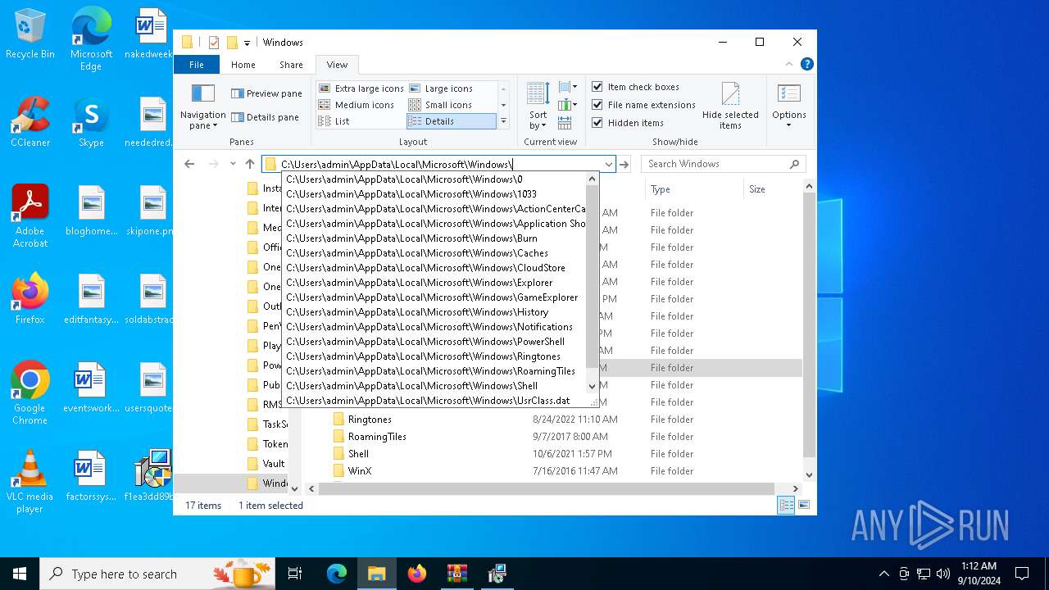1049x590 pixels.
Task: Switch to the Share ribbon tab
Action: (291, 65)
